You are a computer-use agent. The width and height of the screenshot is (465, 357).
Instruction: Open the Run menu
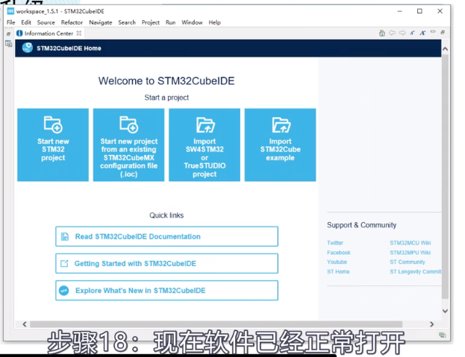coord(170,22)
